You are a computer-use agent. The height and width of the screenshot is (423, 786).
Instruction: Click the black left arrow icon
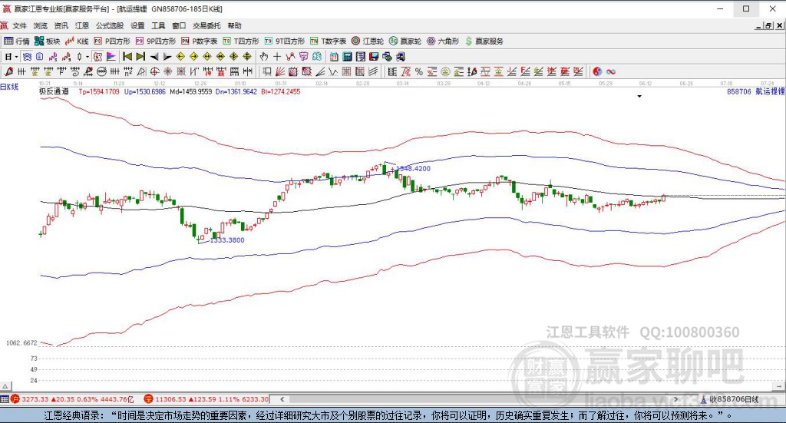[x=154, y=57]
